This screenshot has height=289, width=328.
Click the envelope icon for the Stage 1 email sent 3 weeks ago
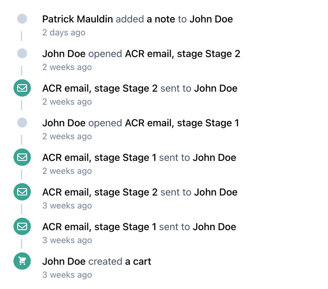[x=22, y=227]
